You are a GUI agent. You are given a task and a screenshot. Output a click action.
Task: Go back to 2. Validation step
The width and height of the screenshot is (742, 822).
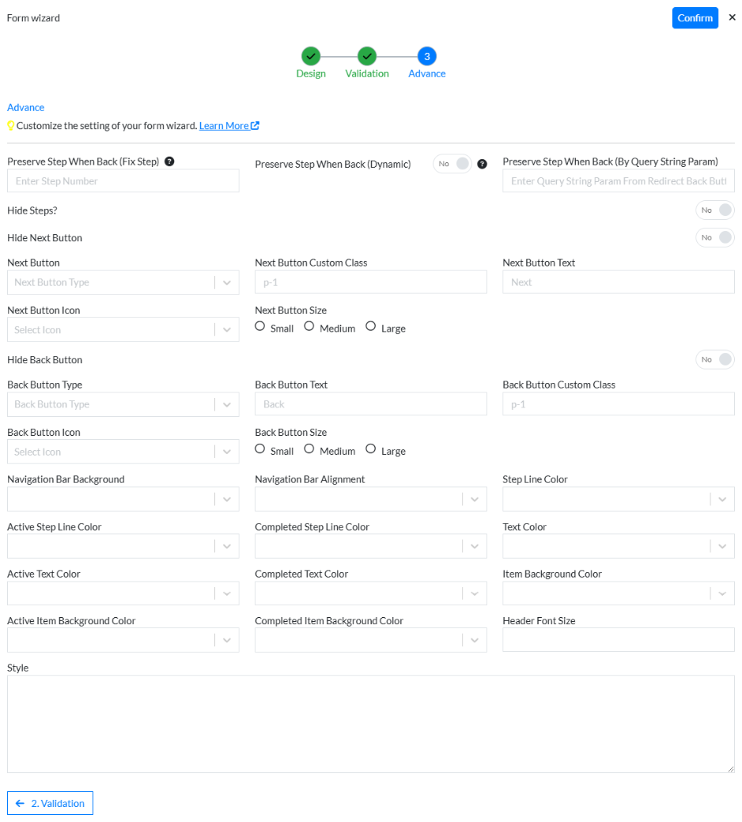[x=50, y=803]
